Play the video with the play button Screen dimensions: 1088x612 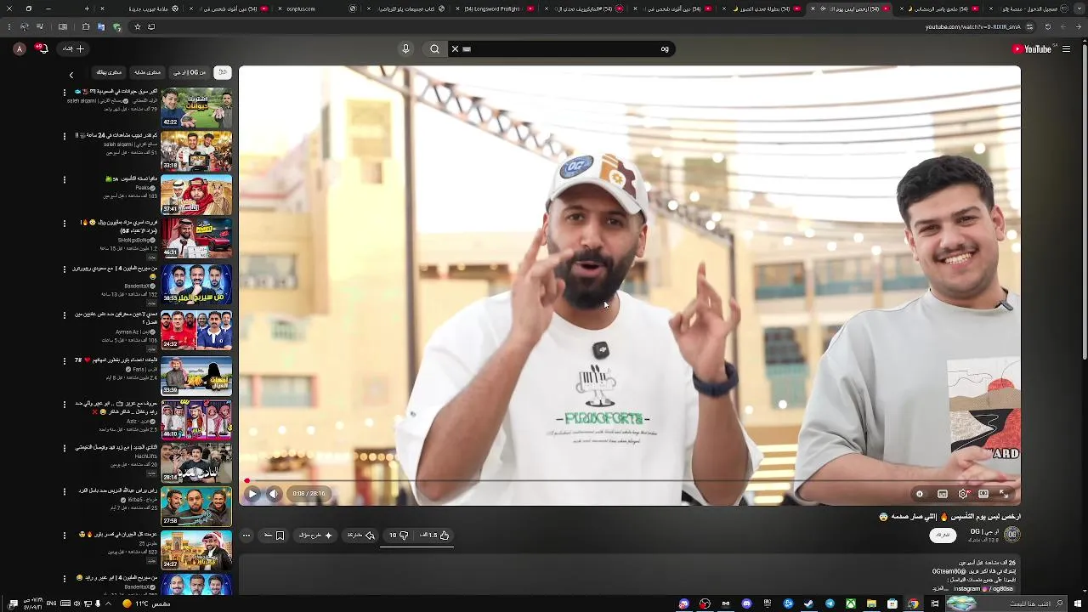coord(252,494)
